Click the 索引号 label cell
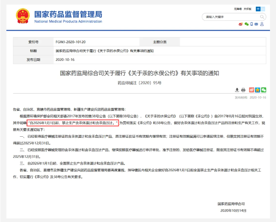The image size is (276, 222). [33, 42]
